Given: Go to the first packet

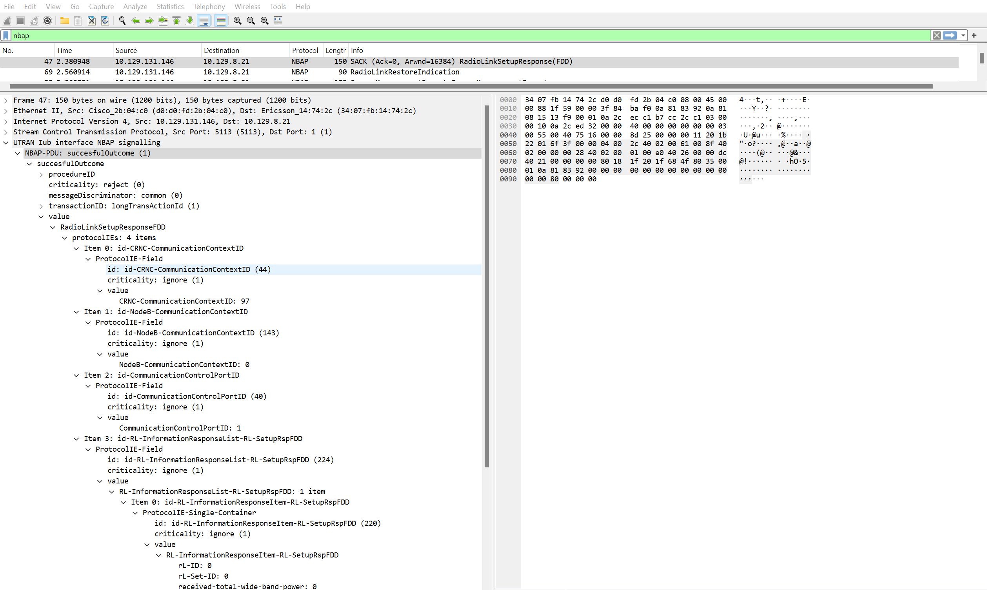Looking at the screenshot, I should pos(176,21).
